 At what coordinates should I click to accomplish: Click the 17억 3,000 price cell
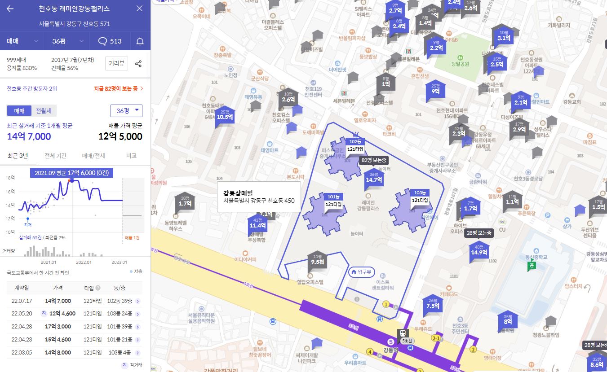58,327
